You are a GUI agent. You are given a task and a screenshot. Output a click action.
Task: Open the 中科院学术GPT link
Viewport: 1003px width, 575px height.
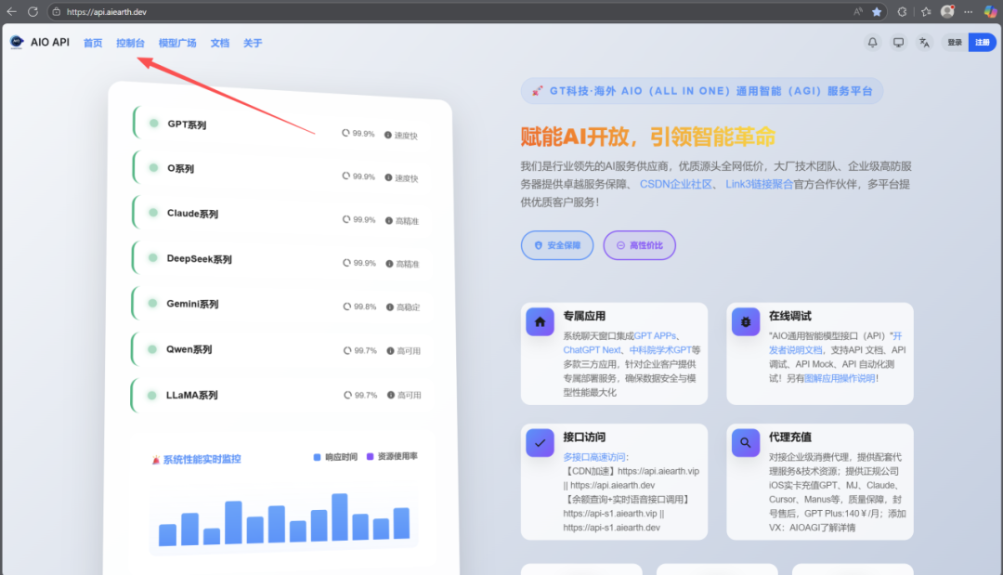pyautogui.click(x=660, y=350)
